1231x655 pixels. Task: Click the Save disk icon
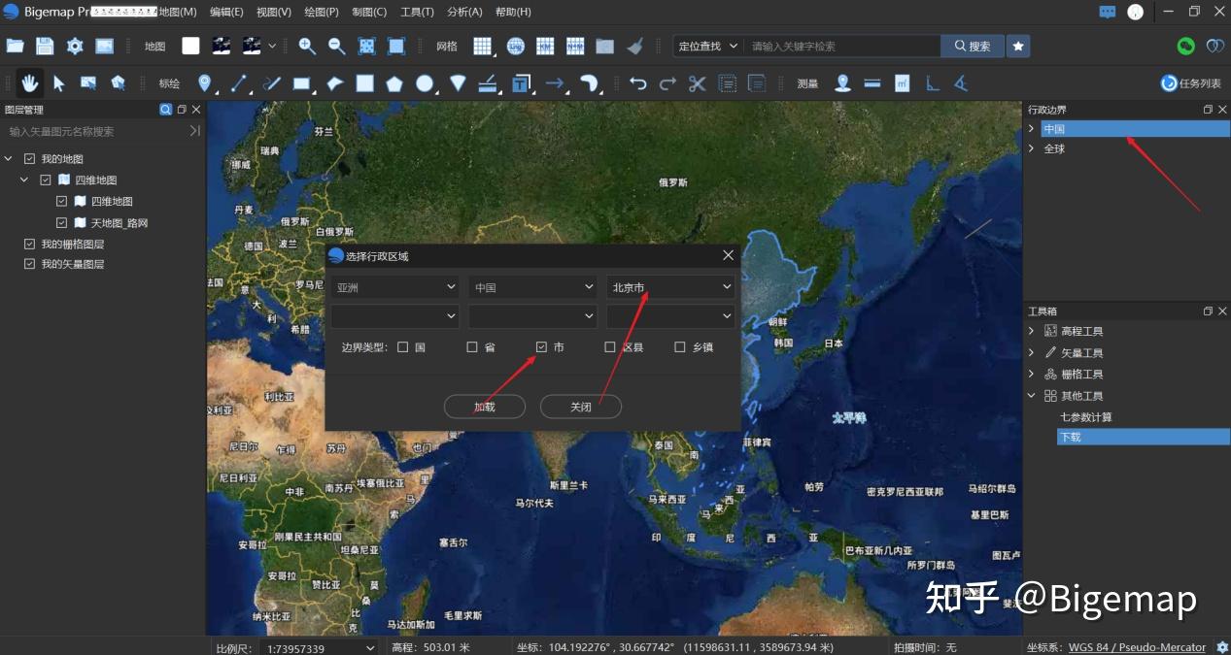pyautogui.click(x=45, y=46)
